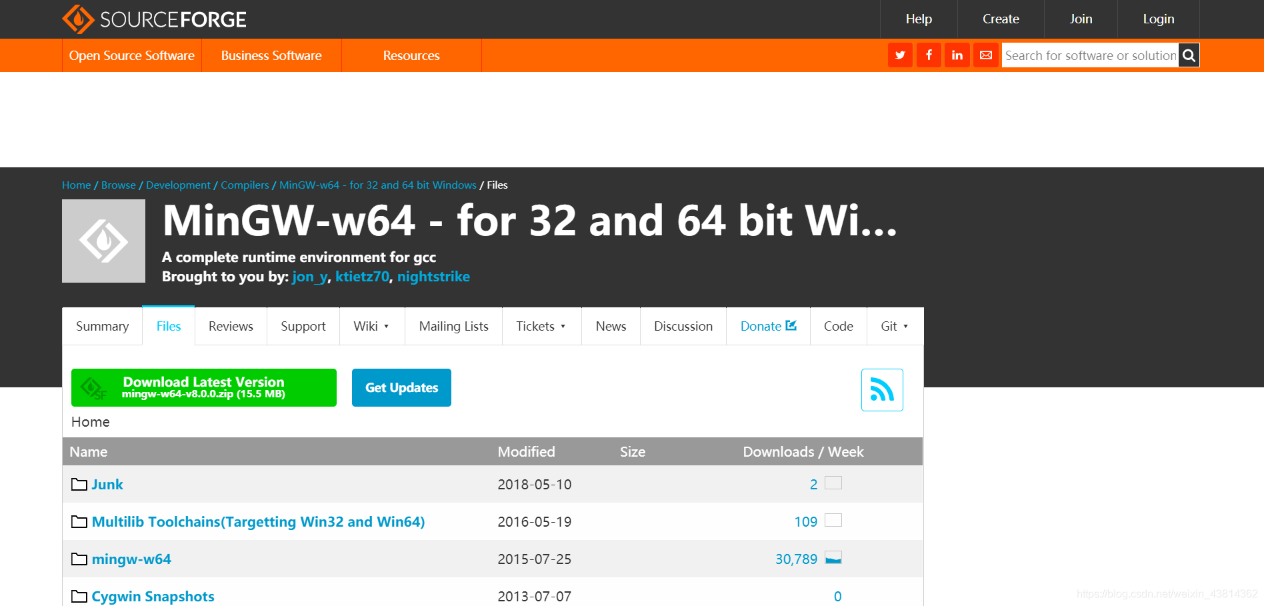Expand the Wiki dropdown menu
Viewport: 1264px width, 606px height.
click(x=372, y=326)
